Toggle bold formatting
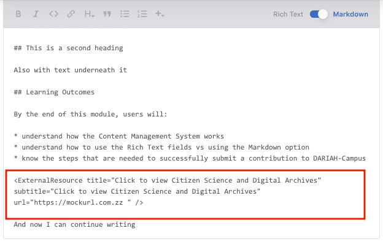Image resolution: width=383 pixels, height=247 pixels. [x=18, y=14]
